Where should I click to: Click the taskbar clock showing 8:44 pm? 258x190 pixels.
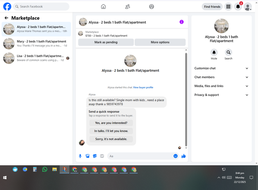(240, 178)
